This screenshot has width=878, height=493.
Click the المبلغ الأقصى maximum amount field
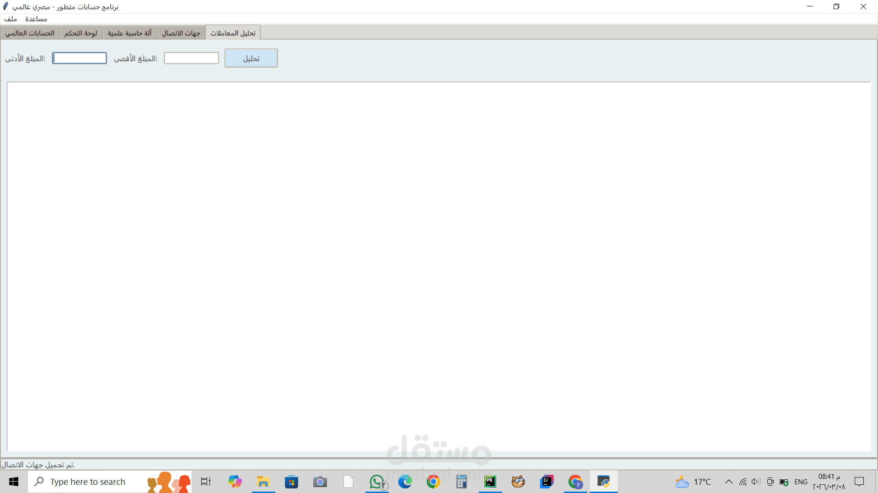click(191, 58)
